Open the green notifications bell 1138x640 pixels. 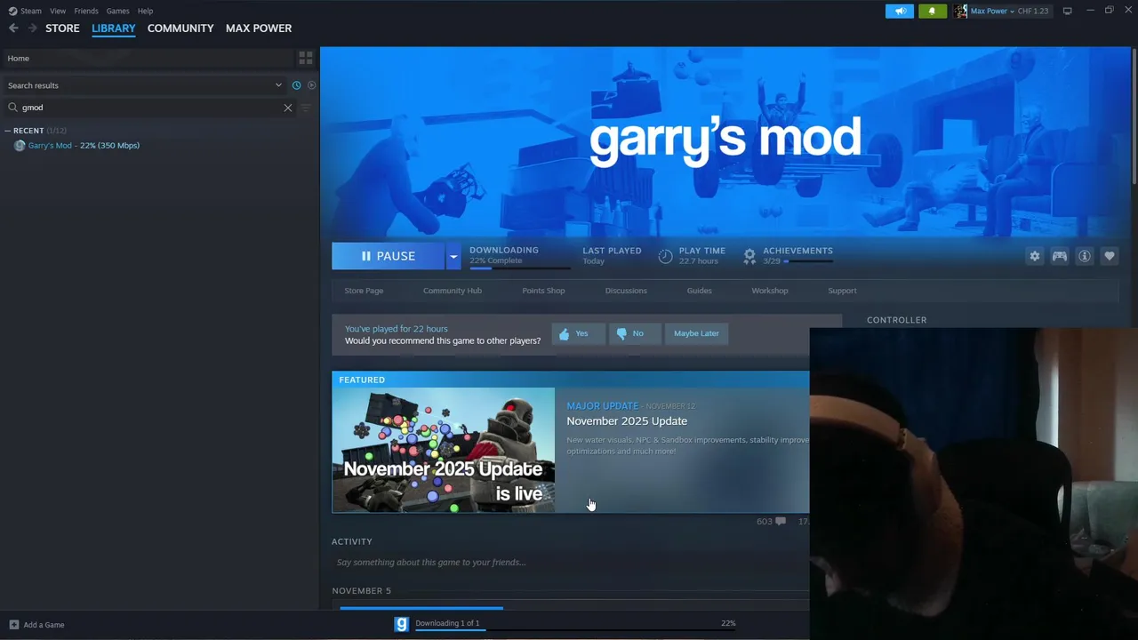coord(932,11)
